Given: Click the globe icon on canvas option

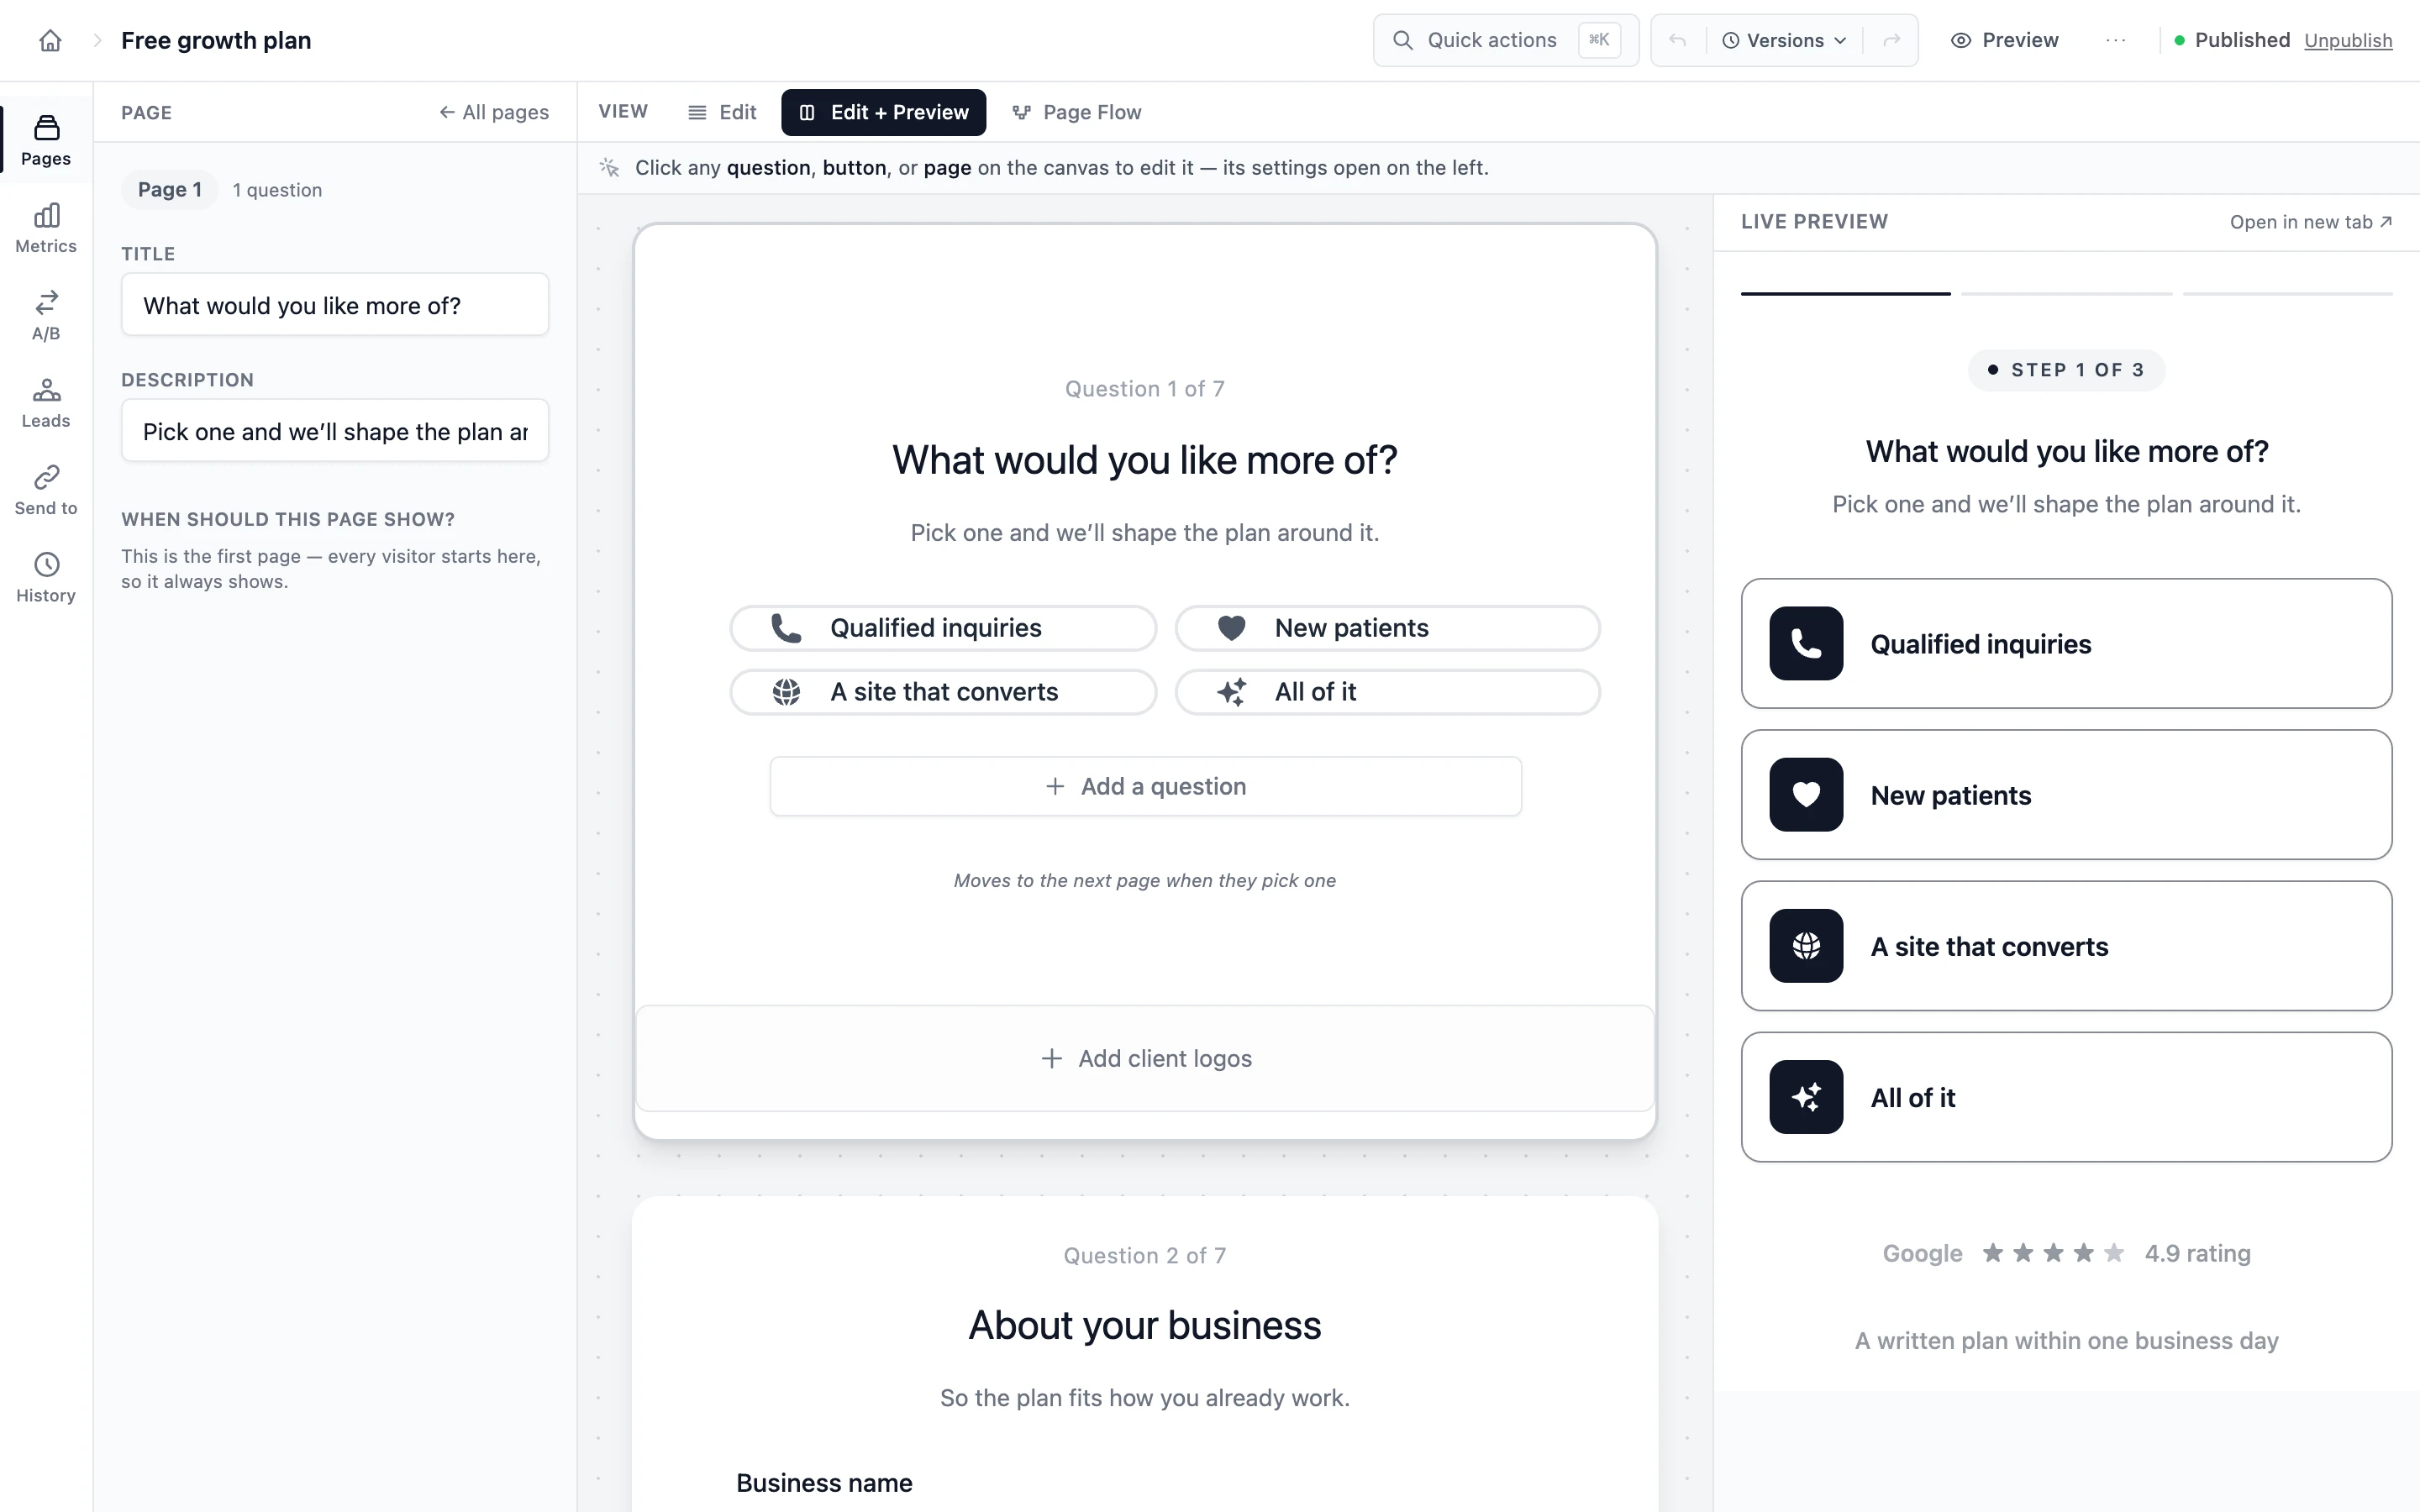Looking at the screenshot, I should [x=786, y=692].
